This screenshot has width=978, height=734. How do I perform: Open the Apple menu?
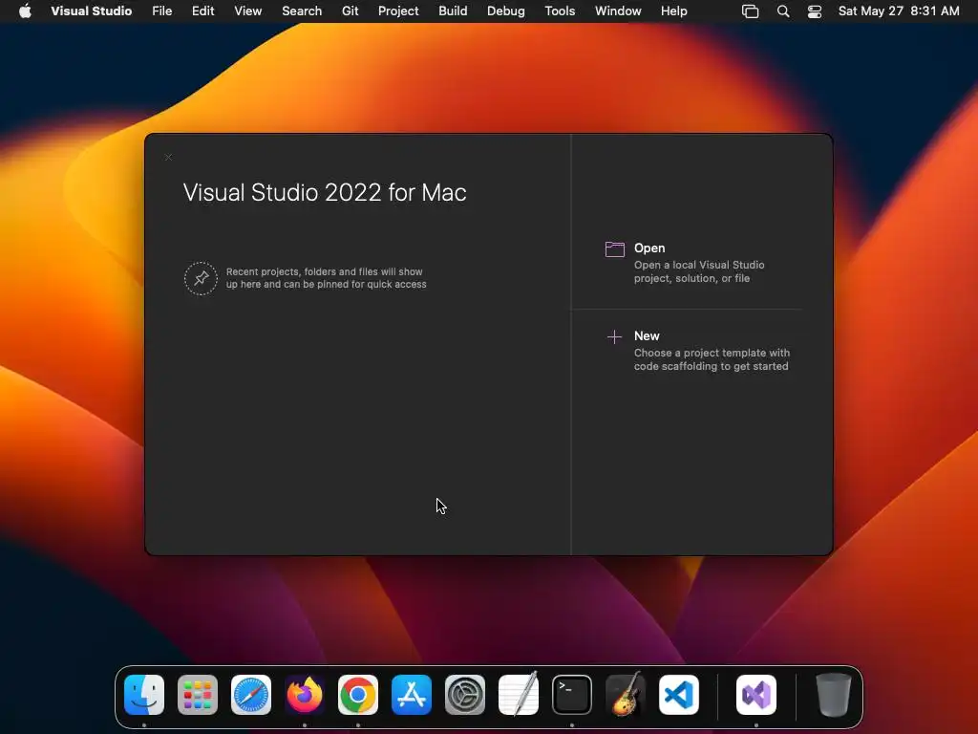tap(25, 11)
